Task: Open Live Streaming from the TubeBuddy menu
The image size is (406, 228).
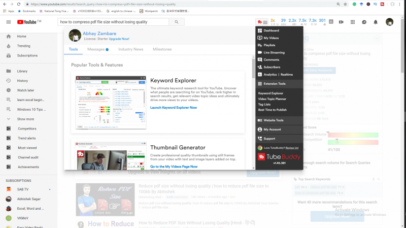Action: pyautogui.click(x=274, y=52)
